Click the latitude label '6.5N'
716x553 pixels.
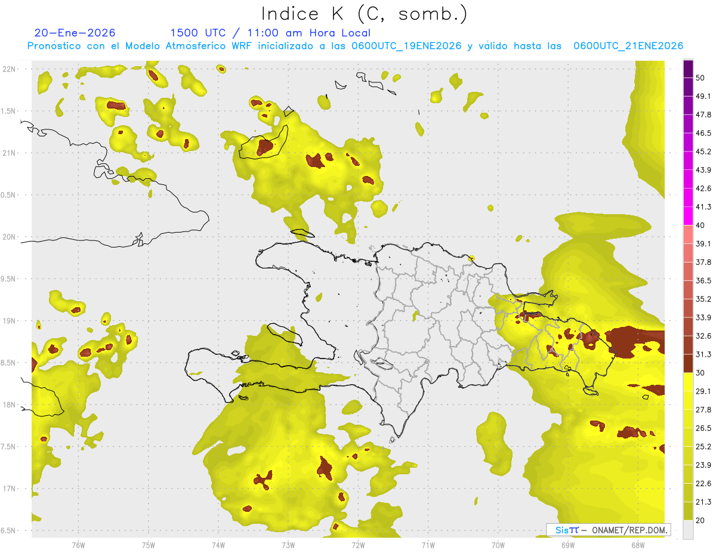tap(8, 531)
